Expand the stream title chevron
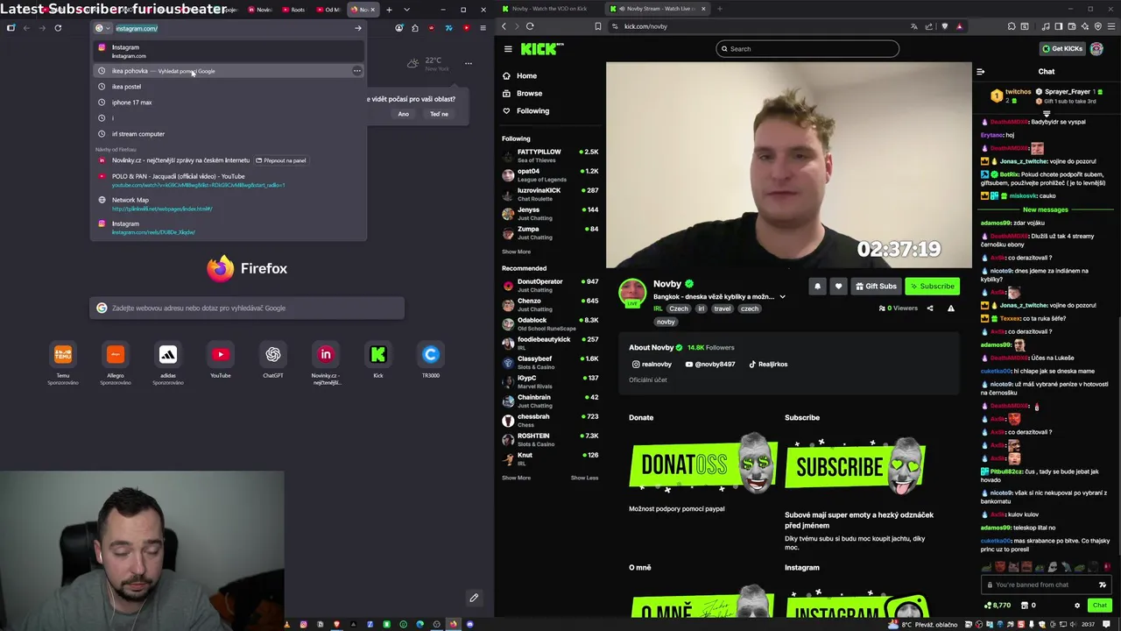Viewport: 1121px width, 631px height. point(782,297)
